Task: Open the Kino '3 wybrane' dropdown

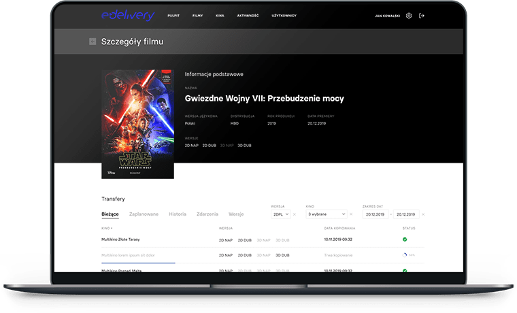Action: coord(327,214)
